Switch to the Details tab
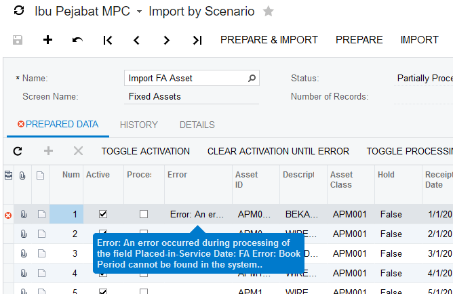This screenshot has height=294, width=453. [197, 125]
